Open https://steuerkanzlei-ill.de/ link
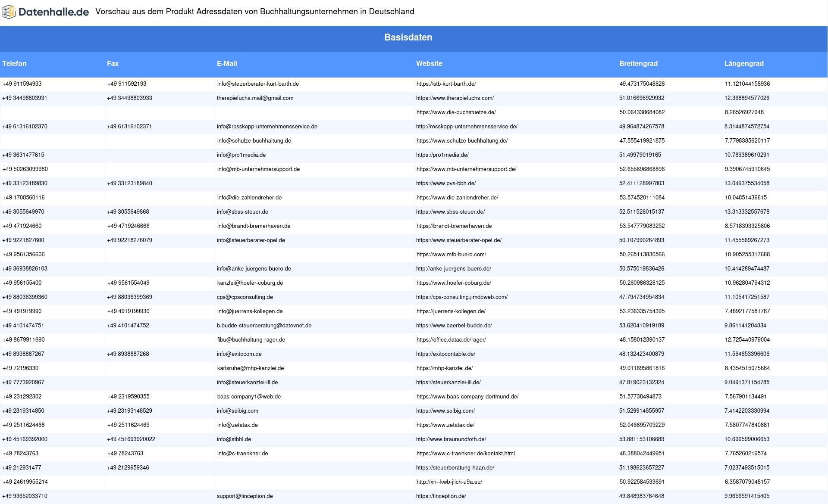The height and width of the screenshot is (504, 828). 448,383
